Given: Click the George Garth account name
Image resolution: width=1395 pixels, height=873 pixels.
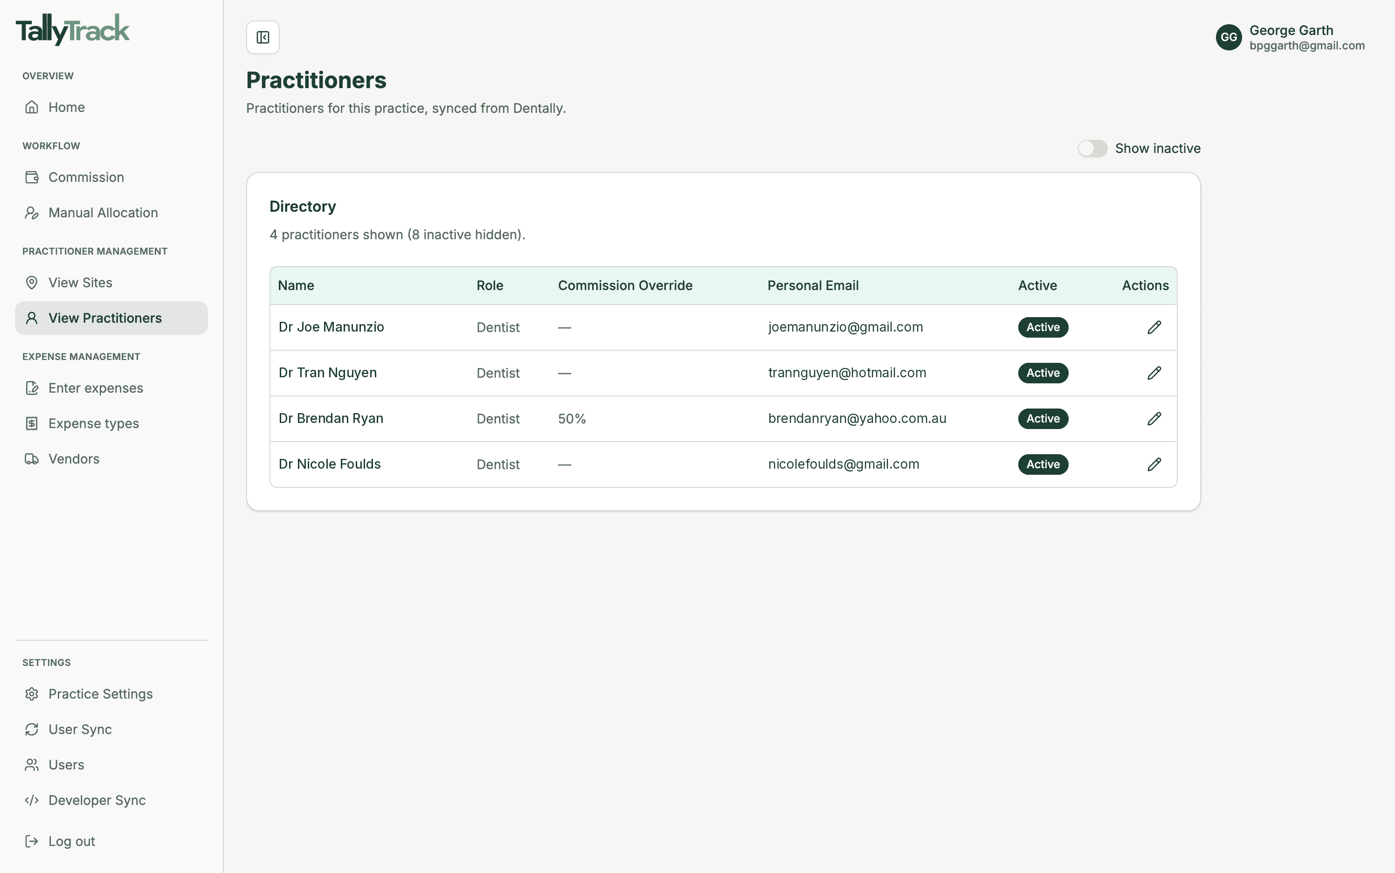Looking at the screenshot, I should coord(1291,31).
